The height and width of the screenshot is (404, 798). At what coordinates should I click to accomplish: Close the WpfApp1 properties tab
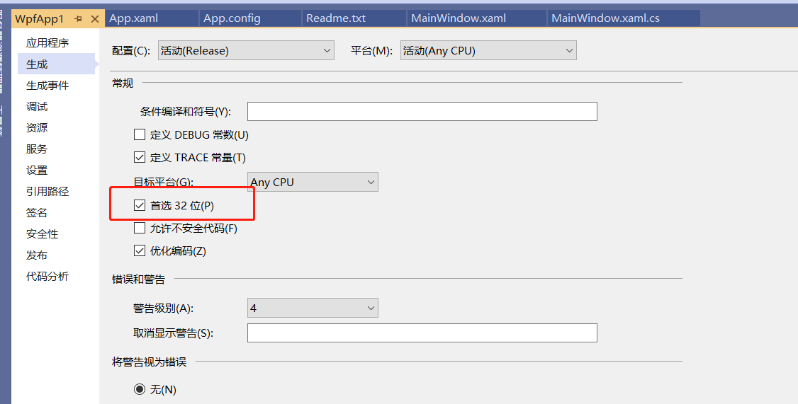(94, 19)
